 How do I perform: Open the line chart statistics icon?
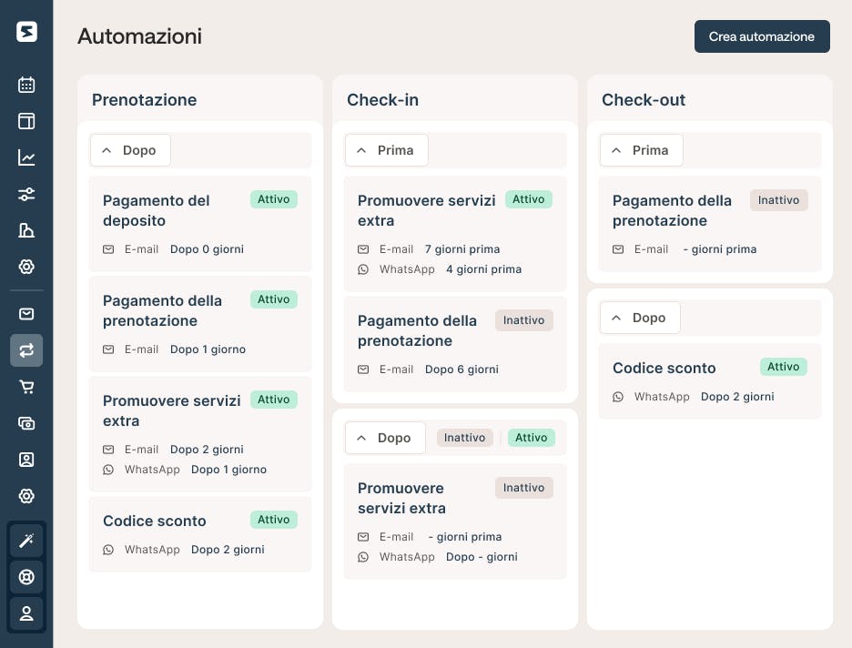[x=26, y=157]
